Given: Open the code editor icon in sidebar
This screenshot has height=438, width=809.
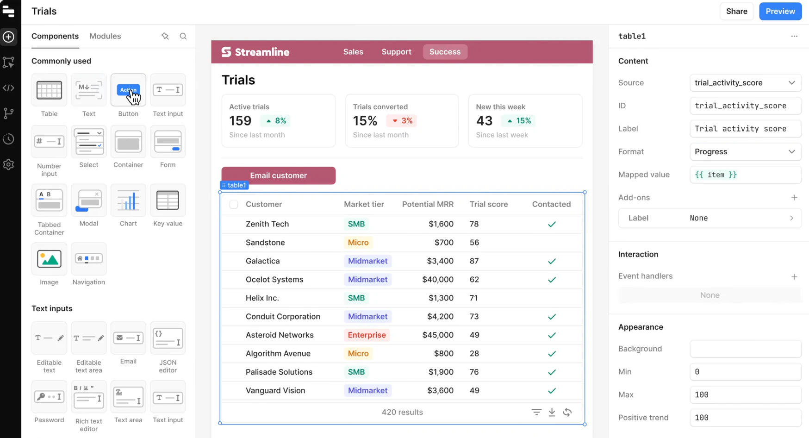Looking at the screenshot, I should pyautogui.click(x=9, y=88).
